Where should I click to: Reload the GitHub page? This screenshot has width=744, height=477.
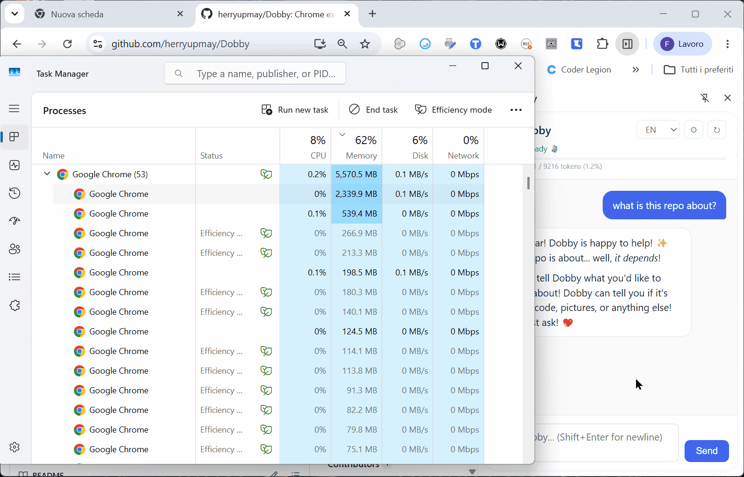coord(67,44)
